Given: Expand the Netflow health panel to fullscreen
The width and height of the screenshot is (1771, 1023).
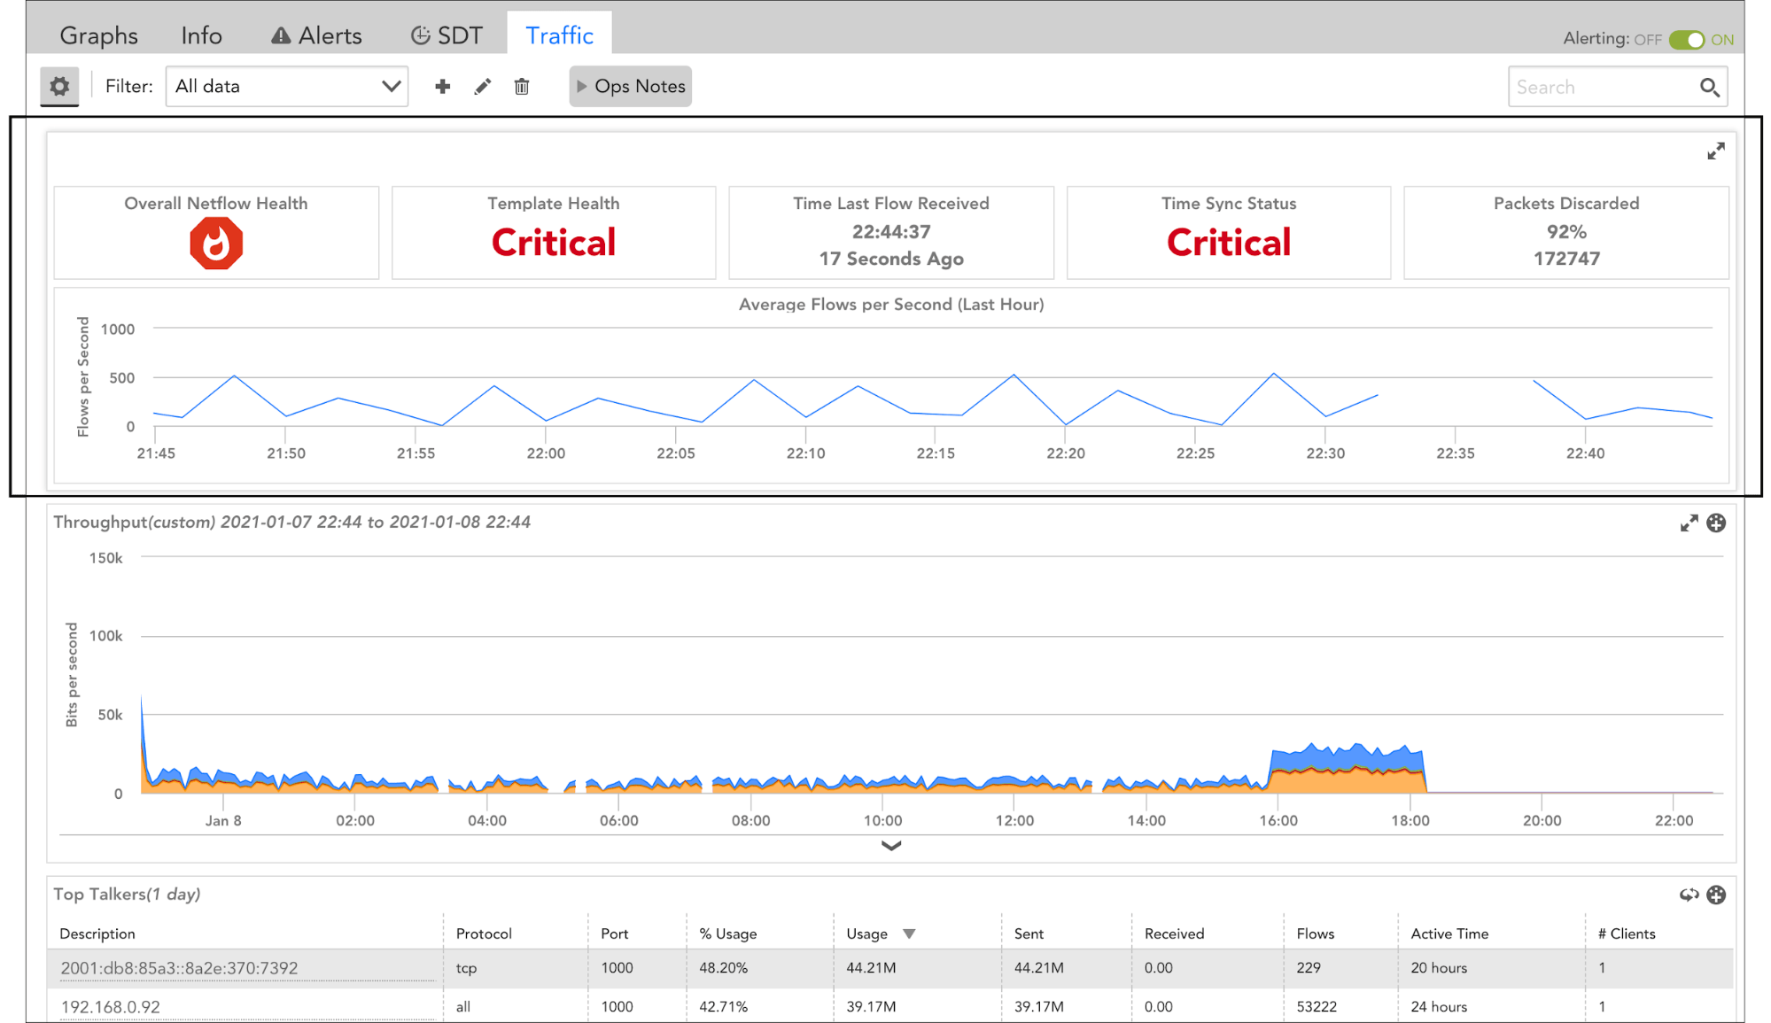Looking at the screenshot, I should click(x=1715, y=151).
